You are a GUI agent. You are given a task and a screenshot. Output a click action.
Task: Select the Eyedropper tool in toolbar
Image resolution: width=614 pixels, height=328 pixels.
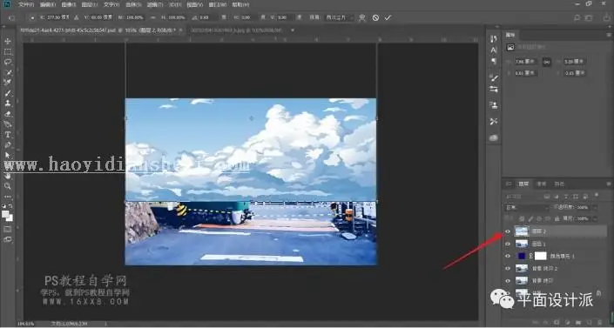[8, 72]
